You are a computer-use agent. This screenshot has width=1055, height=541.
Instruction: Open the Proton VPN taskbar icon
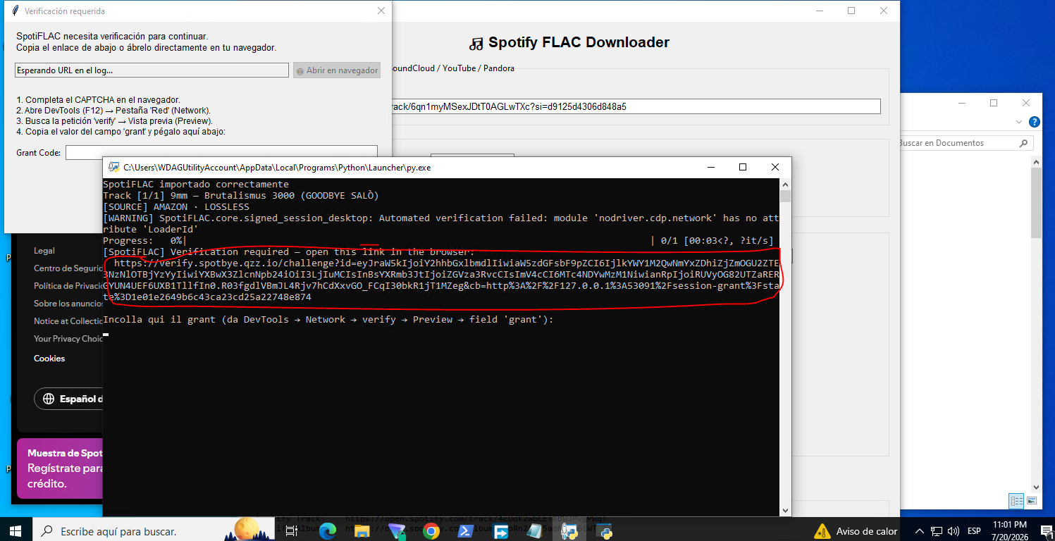click(x=397, y=531)
